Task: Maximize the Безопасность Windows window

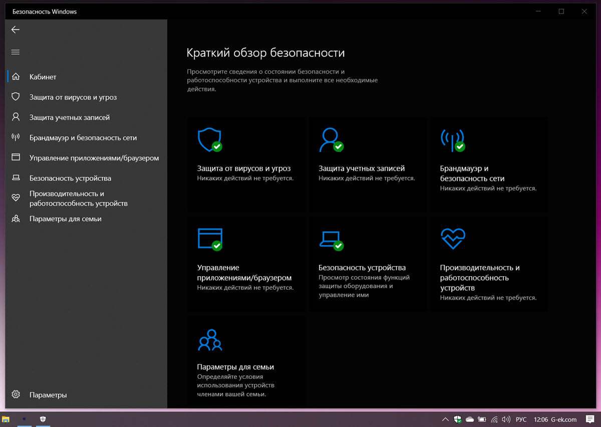Action: (561, 12)
